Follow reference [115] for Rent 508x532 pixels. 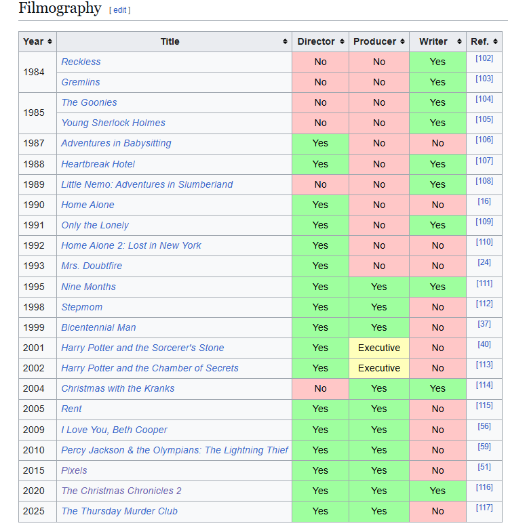point(484,405)
